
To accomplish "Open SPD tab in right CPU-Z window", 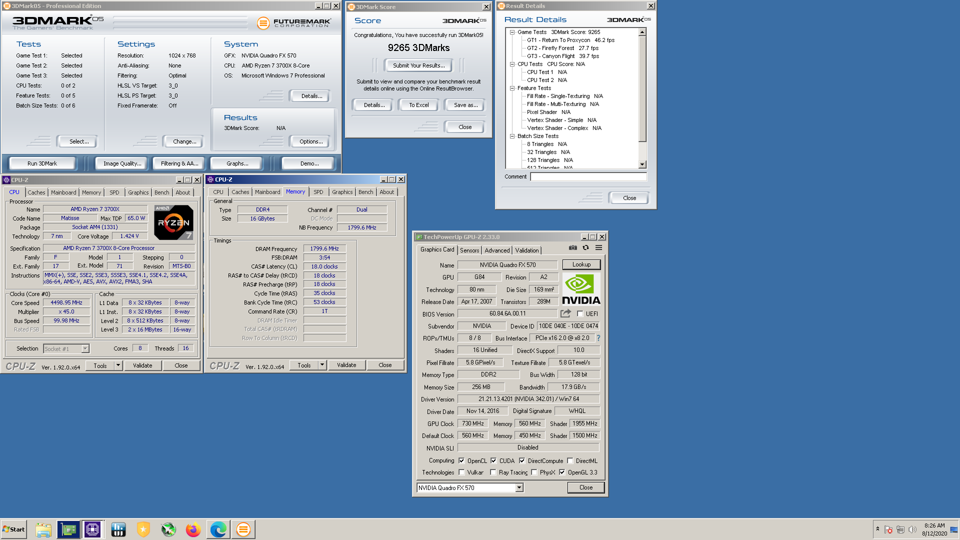I will [318, 192].
